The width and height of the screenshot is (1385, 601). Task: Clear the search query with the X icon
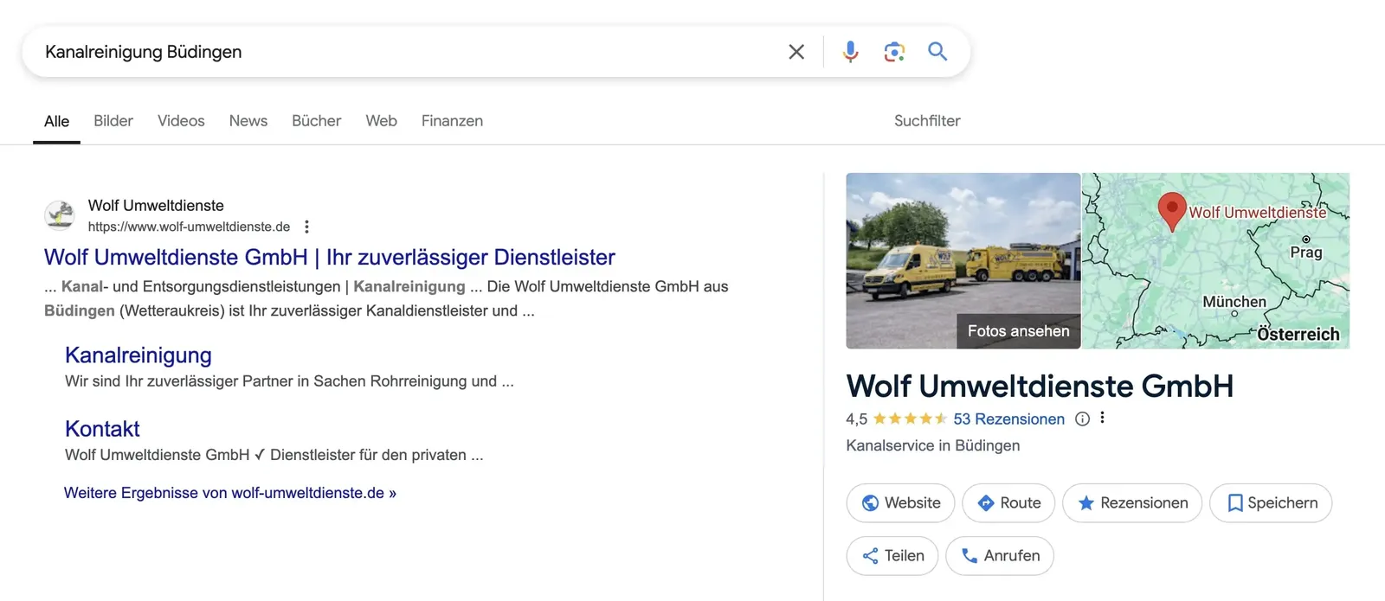click(796, 52)
